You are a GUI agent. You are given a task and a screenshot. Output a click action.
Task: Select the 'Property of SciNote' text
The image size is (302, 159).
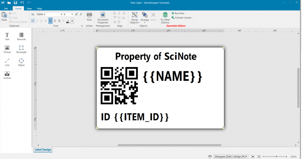coord(156,56)
